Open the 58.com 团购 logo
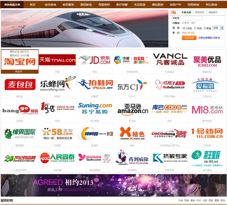 click(x=58, y=134)
